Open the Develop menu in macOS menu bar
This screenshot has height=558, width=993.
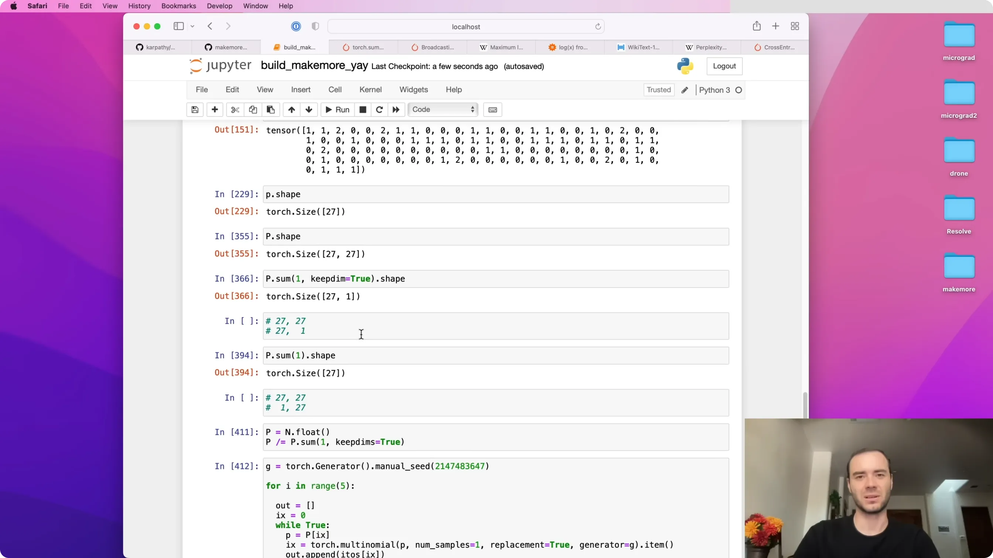219,6
